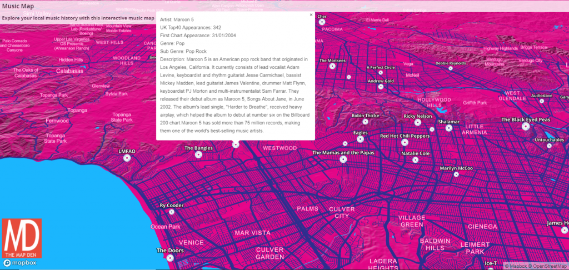
Task: Open Red Hot Chili Peppers marker
Action: pos(405,143)
